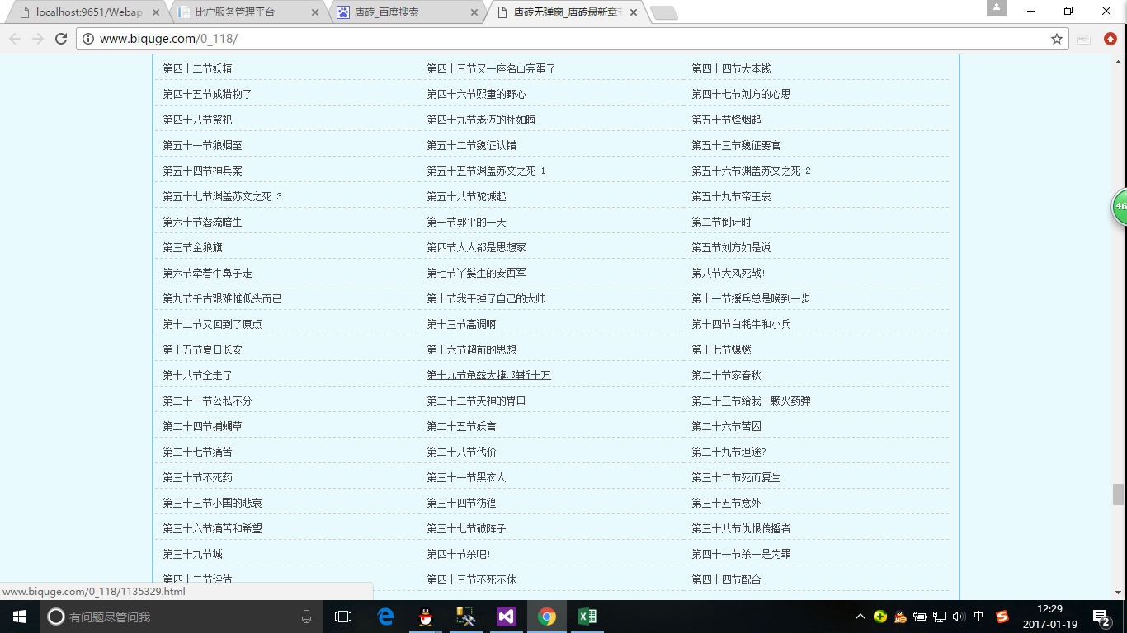
Task: Click the page's vertical scrollbar thumb
Action: [1118, 494]
